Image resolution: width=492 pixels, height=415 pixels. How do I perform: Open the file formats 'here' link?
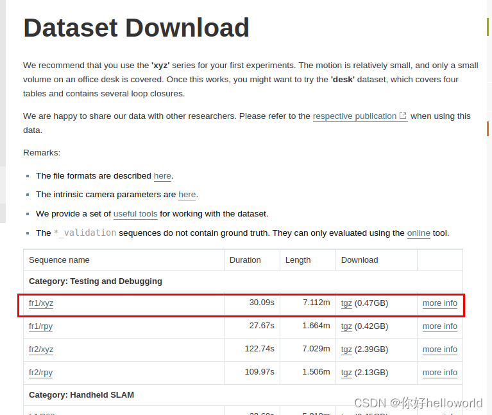[x=162, y=176]
